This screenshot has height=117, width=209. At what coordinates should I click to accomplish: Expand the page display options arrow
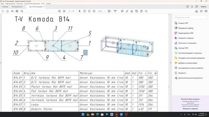[x=111, y=11]
